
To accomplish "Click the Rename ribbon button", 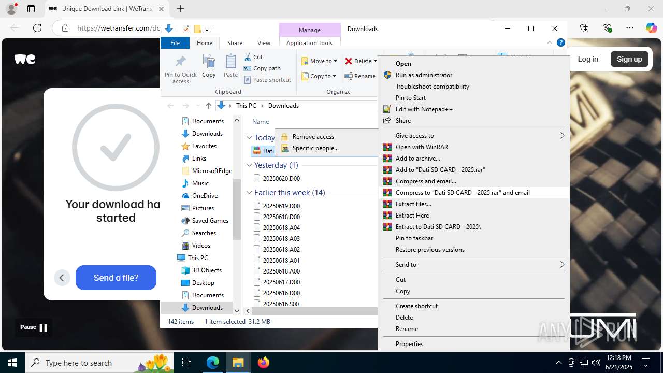I will tap(360, 76).
